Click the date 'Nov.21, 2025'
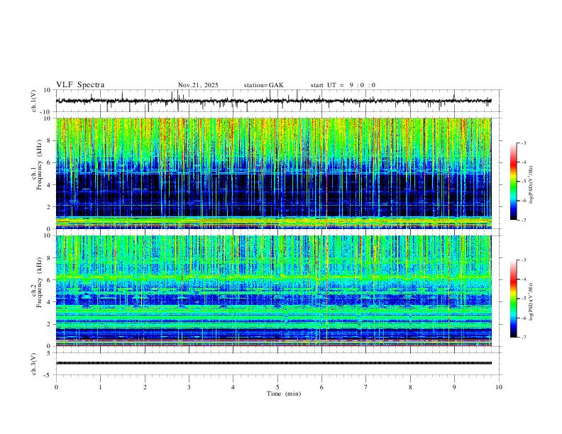The width and height of the screenshot is (562, 434). coord(198,85)
